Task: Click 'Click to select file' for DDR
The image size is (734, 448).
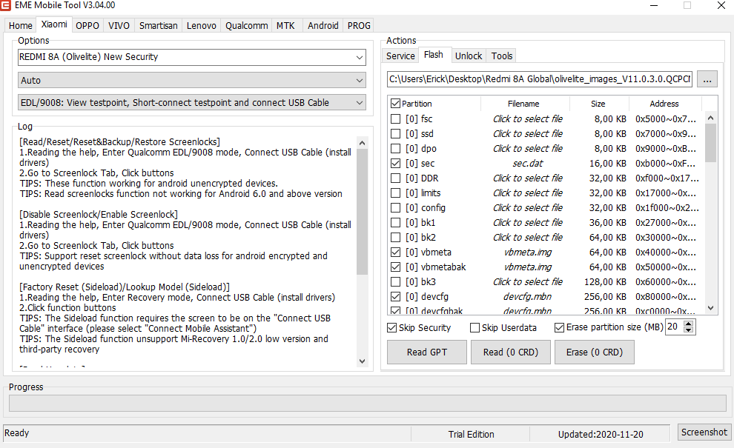Action: [x=527, y=178]
